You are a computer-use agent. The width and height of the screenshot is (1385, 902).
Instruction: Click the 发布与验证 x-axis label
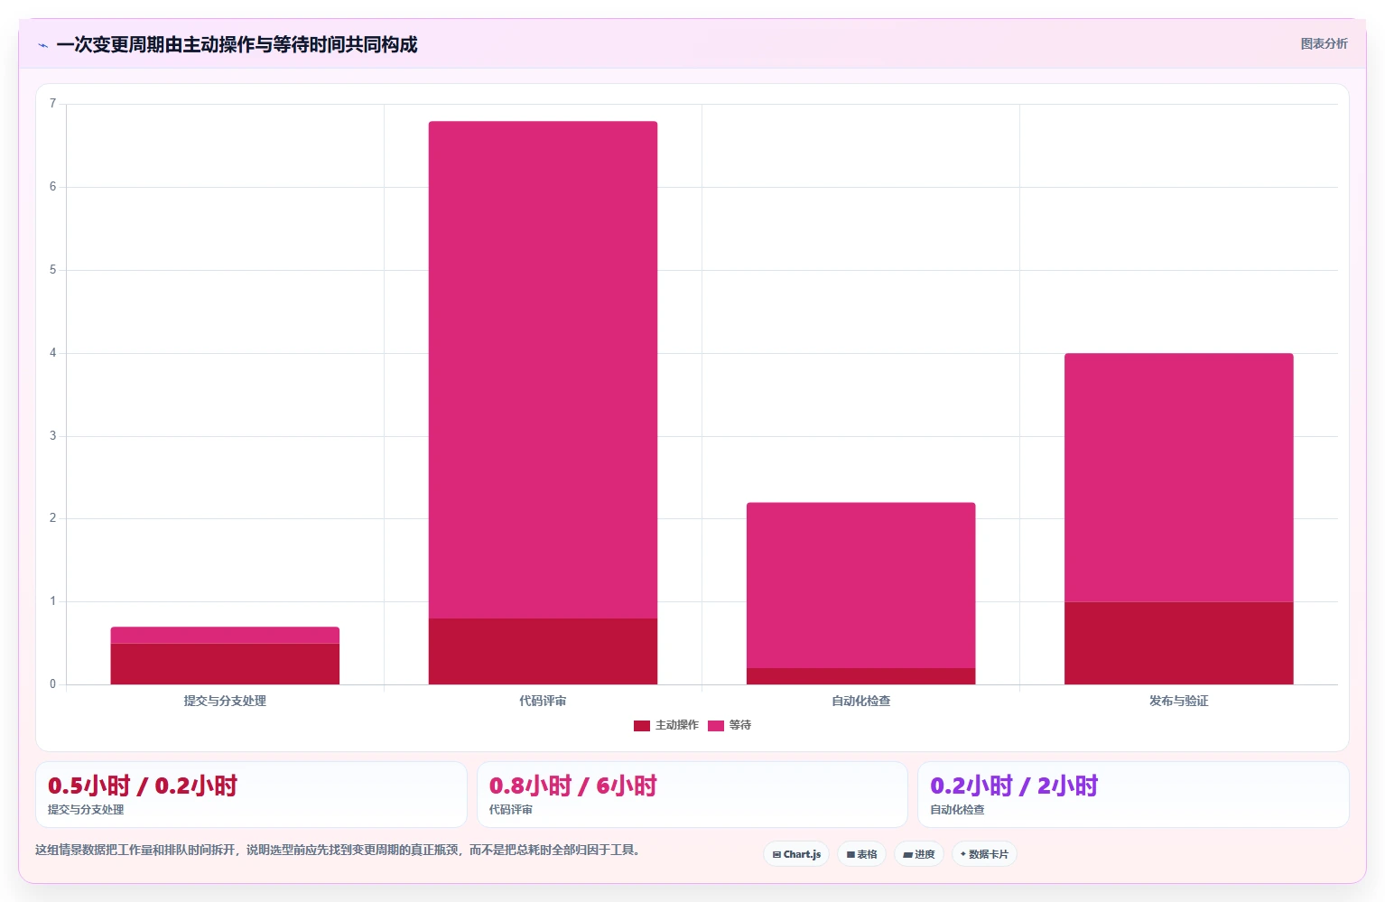(x=1178, y=701)
